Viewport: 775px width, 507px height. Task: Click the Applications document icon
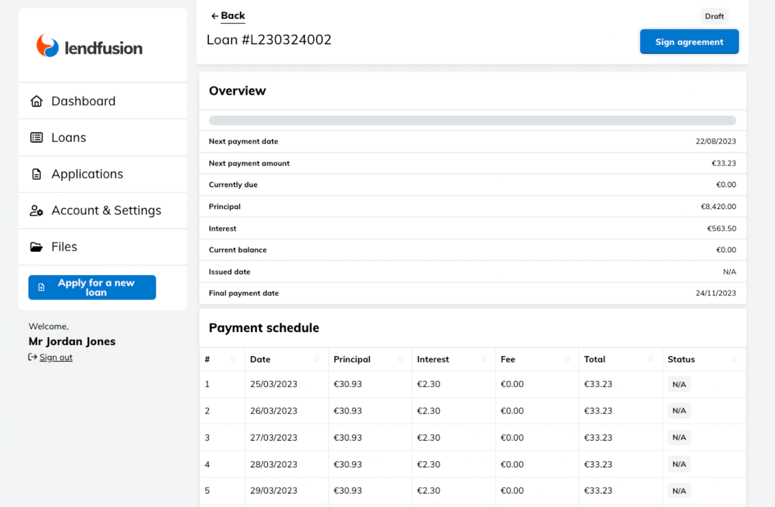tap(36, 174)
